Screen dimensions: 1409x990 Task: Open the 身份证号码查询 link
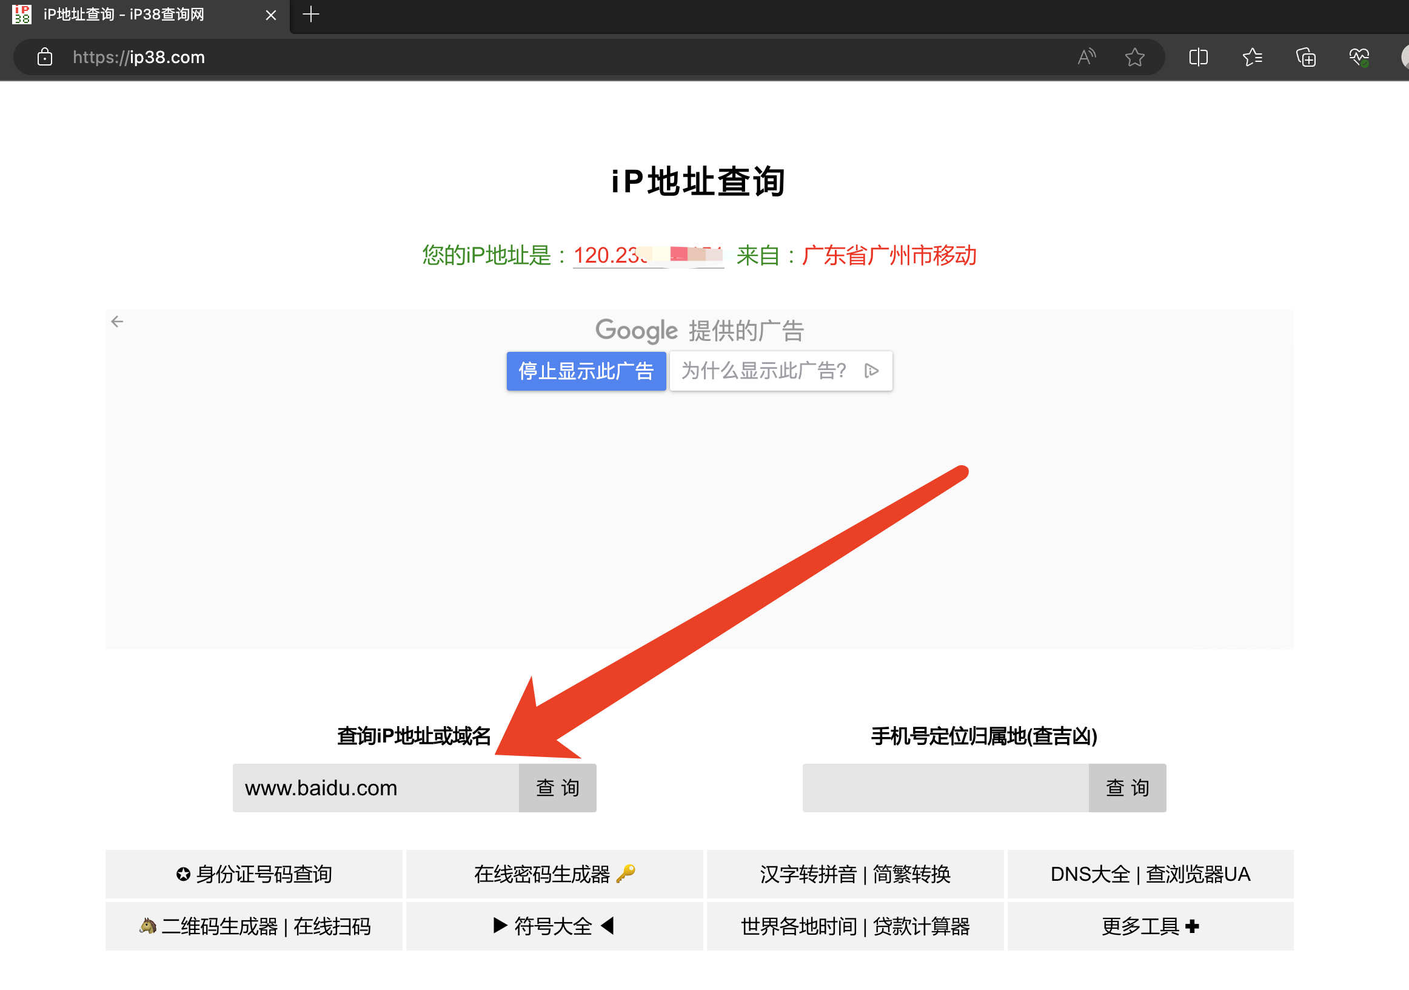coord(253,874)
